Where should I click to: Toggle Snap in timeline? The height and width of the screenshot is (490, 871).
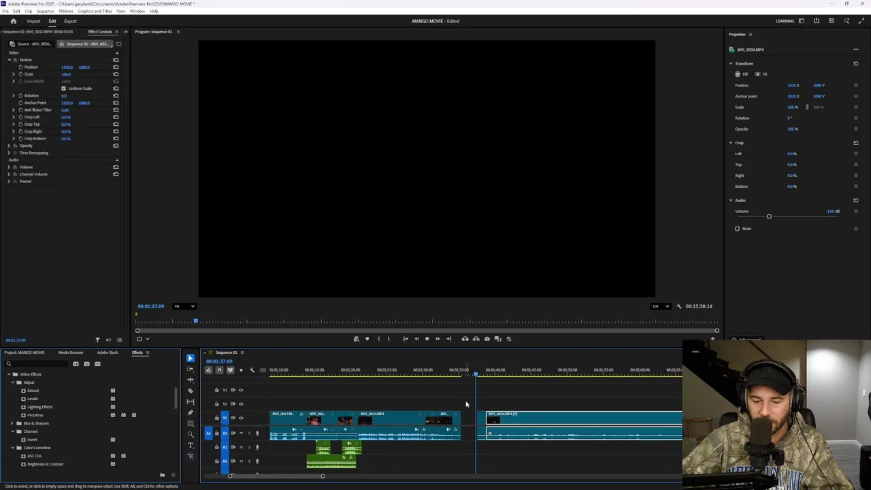219,370
